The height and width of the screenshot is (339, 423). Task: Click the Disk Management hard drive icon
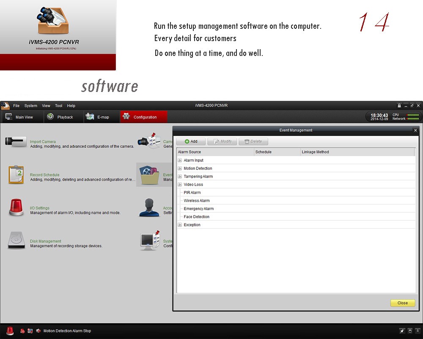[x=16, y=241]
